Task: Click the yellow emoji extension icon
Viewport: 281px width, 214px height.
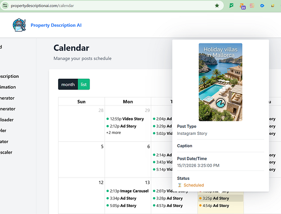Action: 273,6
